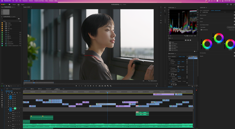Viewport: 235px width, 129px height.
Task: Expand the Sound bin
Action: pyautogui.click(x=4, y=27)
